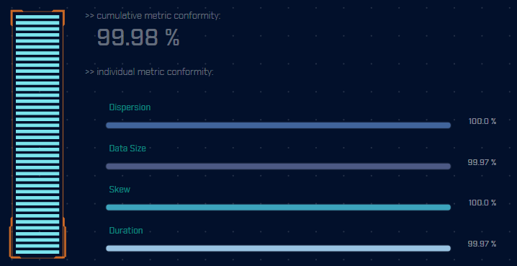517x266 pixels.
Task: Click the Dispersion progress bar
Action: click(278, 125)
